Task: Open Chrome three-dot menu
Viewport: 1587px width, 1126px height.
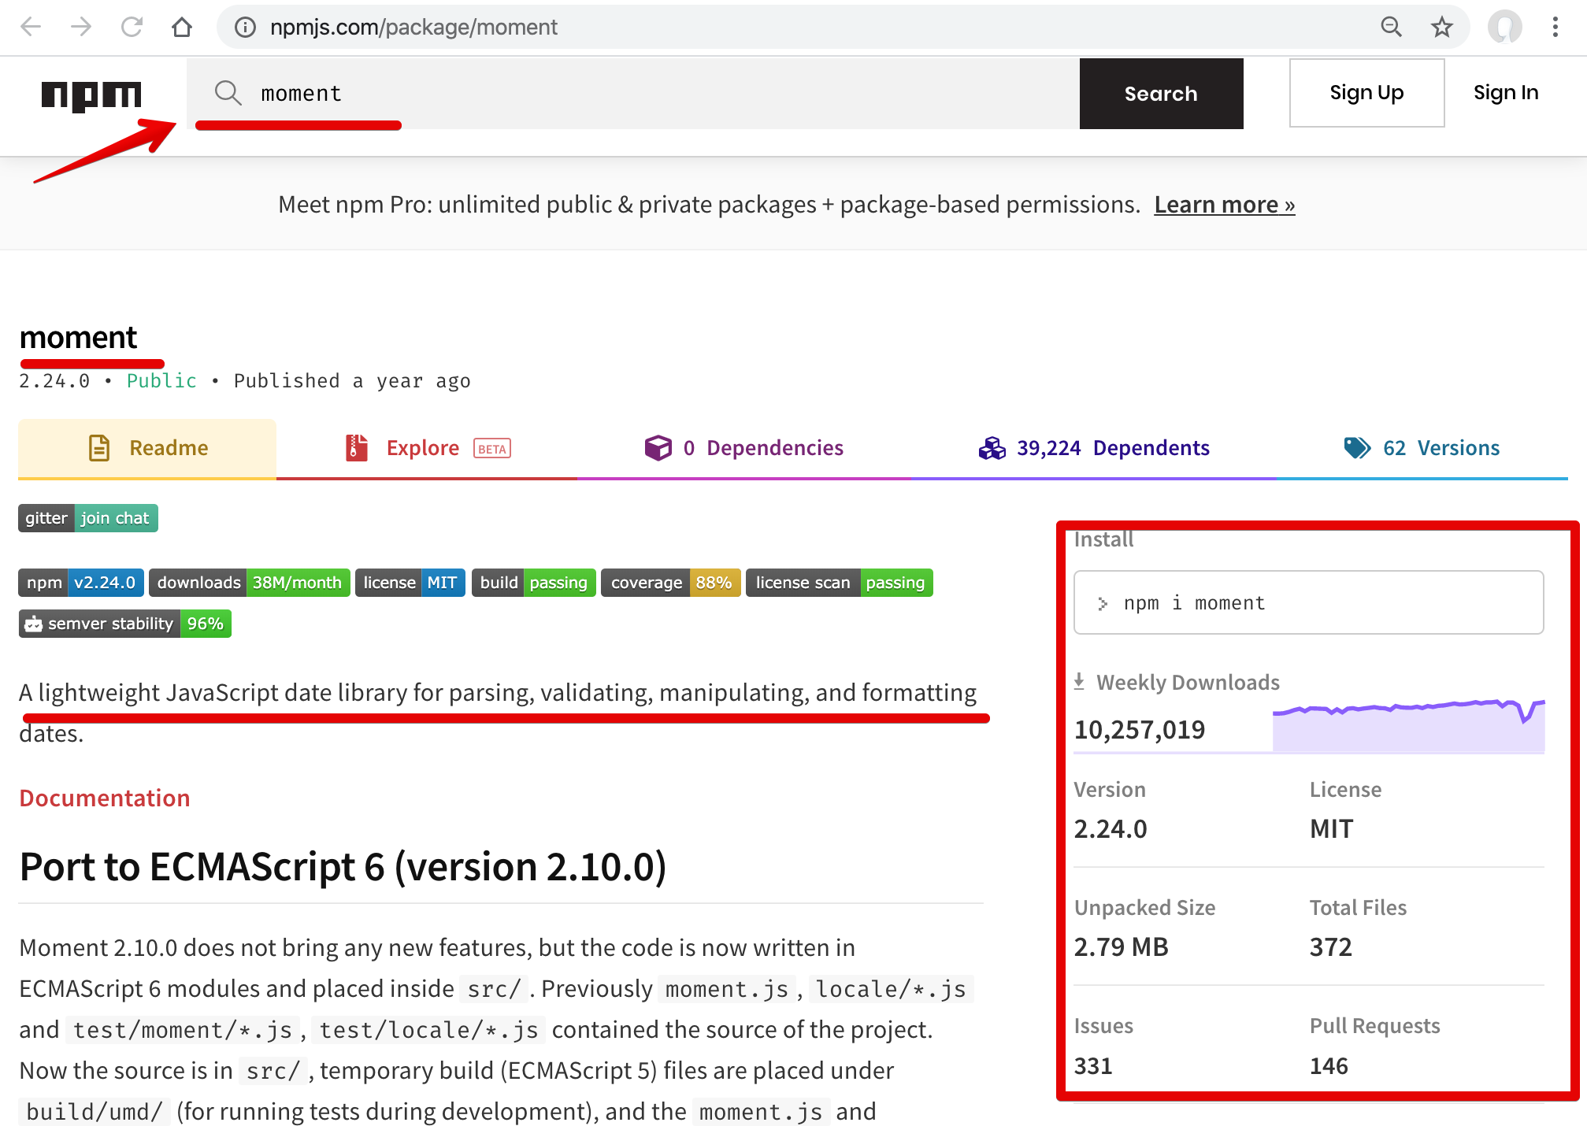Action: pos(1555,28)
